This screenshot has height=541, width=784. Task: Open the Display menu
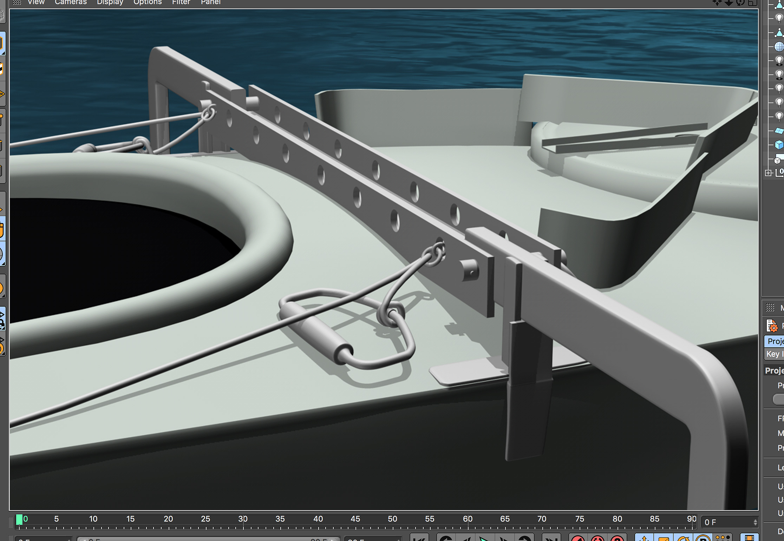point(110,2)
